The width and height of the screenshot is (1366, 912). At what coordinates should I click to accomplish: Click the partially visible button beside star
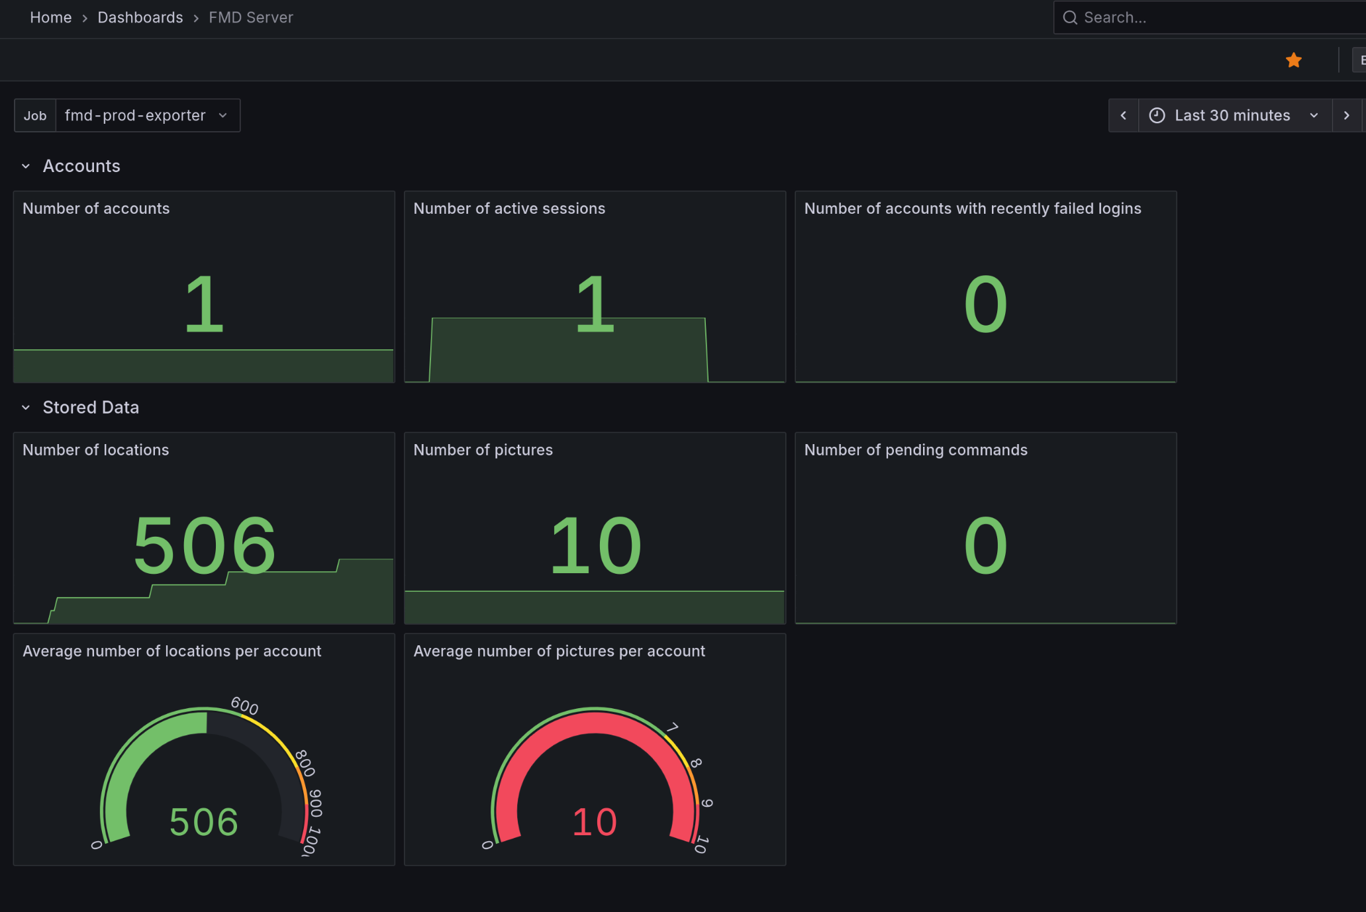1360,60
